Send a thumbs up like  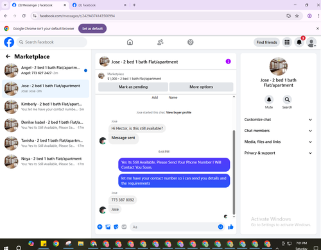coord(230,227)
